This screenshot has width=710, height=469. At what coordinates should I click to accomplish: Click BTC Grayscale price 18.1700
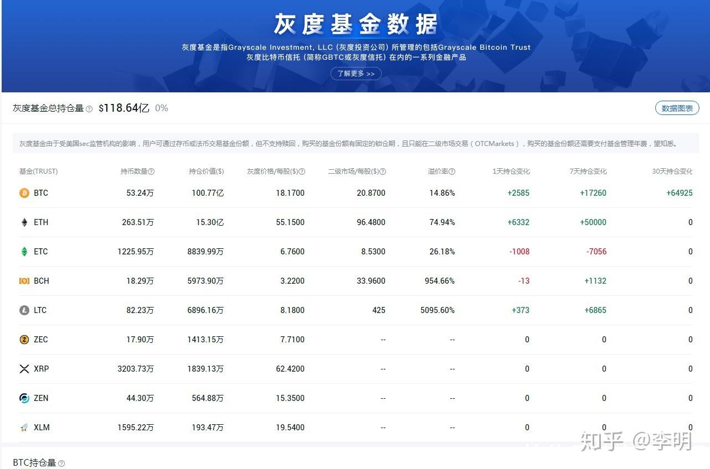coord(290,193)
